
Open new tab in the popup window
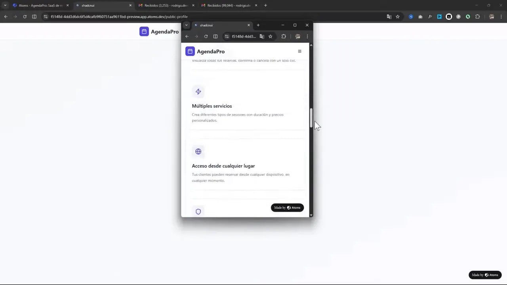coord(258,25)
